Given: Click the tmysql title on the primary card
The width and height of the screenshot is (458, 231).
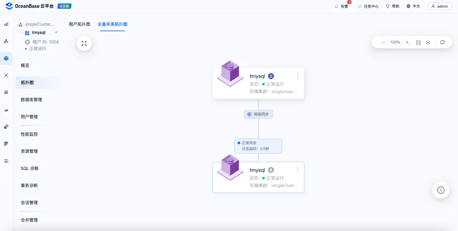Looking at the screenshot, I should [257, 76].
